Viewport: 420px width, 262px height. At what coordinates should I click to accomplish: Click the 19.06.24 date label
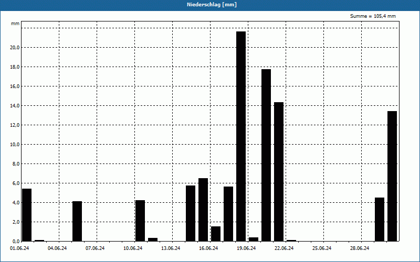246,248
